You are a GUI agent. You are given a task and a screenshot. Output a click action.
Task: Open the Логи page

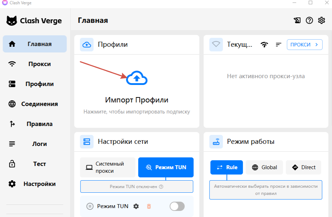(x=35, y=144)
